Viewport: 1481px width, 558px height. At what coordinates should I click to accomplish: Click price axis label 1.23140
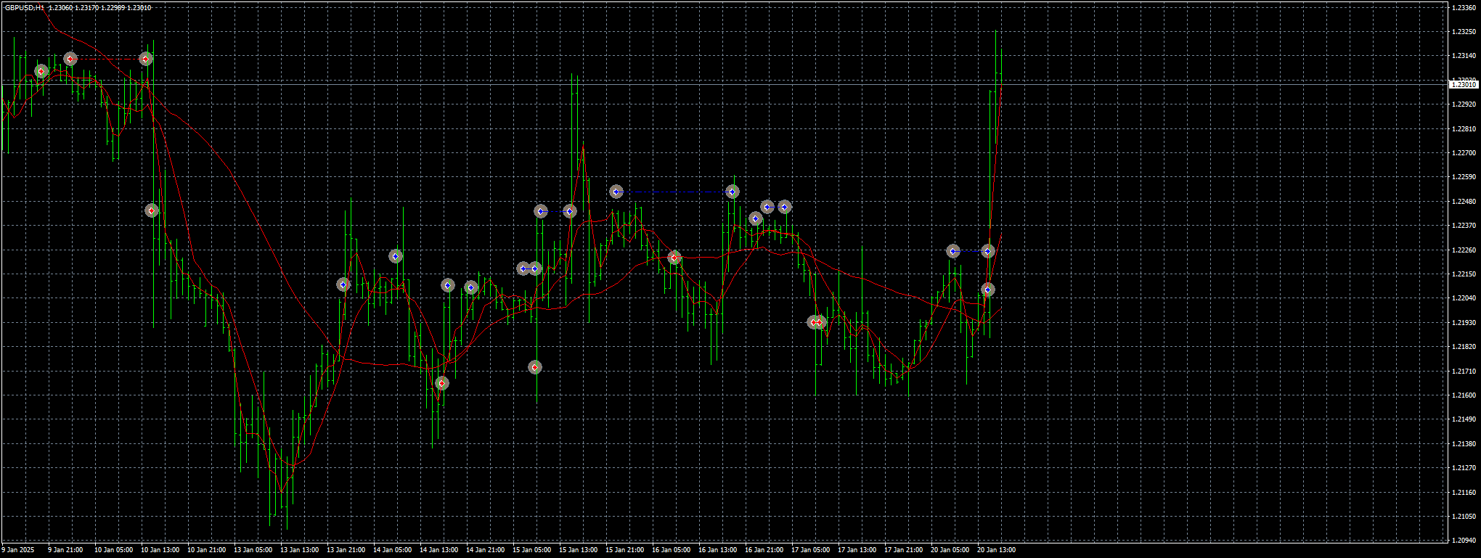point(1463,56)
